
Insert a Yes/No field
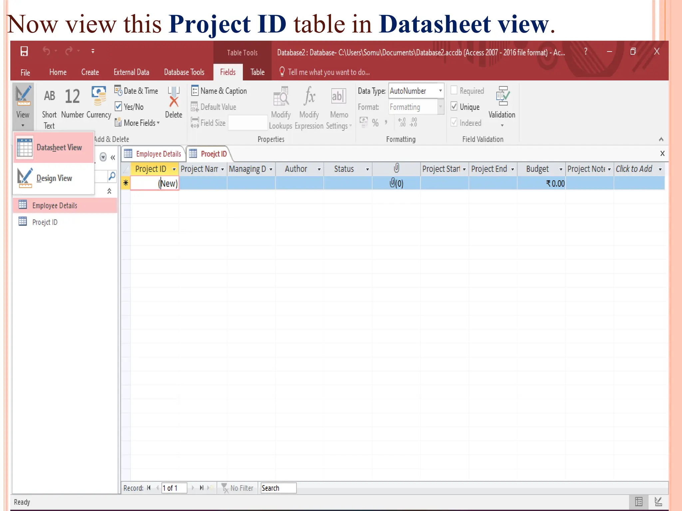click(129, 107)
